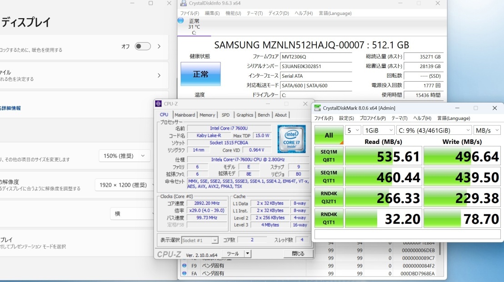This screenshot has height=282, width=504.
Task: Run the SEQ1M Q8T1 benchmark test
Action: point(329,156)
